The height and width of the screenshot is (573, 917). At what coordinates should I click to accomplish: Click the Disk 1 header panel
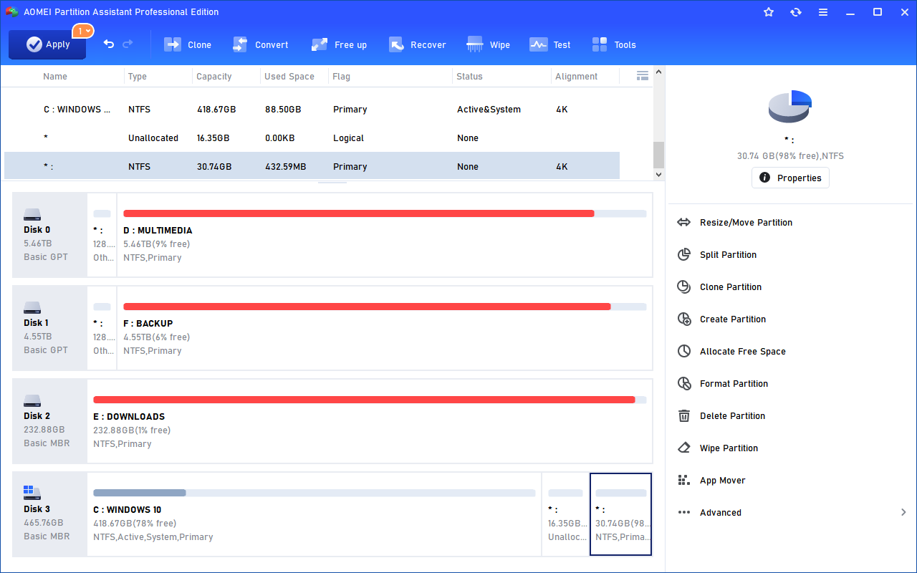point(49,328)
